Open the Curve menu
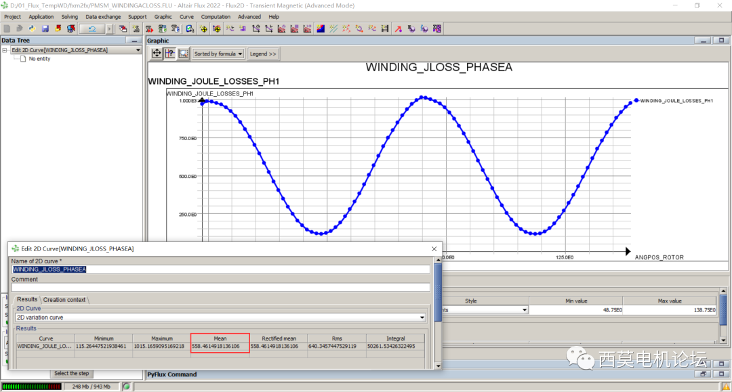This screenshot has width=732, height=392. [186, 17]
